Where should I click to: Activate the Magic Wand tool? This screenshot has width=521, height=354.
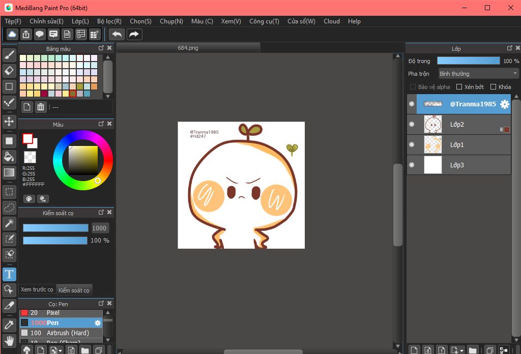click(x=9, y=223)
